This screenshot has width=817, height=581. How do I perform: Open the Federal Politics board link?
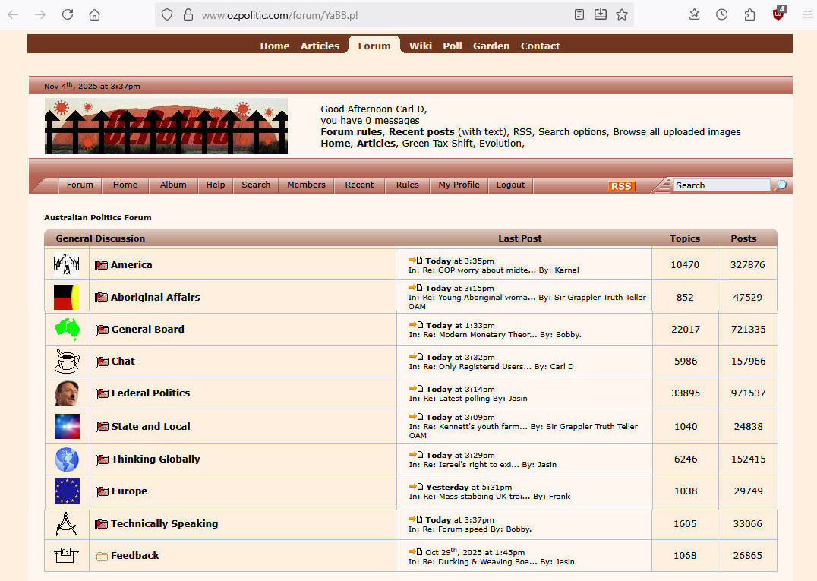[x=150, y=393]
